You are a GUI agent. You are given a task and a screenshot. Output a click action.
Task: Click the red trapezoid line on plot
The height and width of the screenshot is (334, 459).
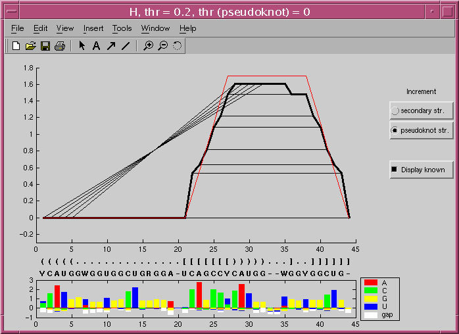(267, 76)
